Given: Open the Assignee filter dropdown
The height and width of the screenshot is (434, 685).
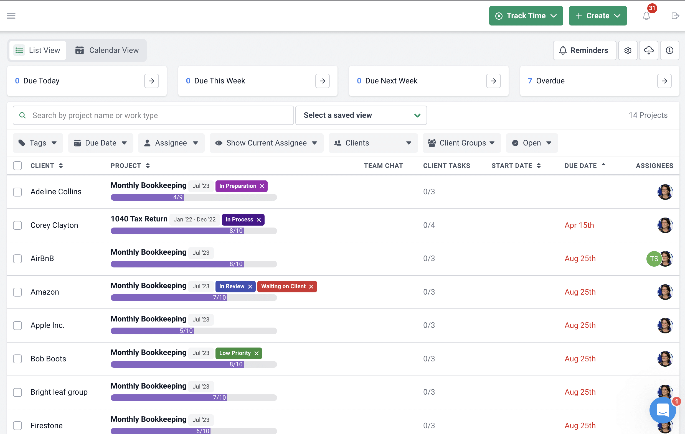Looking at the screenshot, I should click(x=171, y=143).
